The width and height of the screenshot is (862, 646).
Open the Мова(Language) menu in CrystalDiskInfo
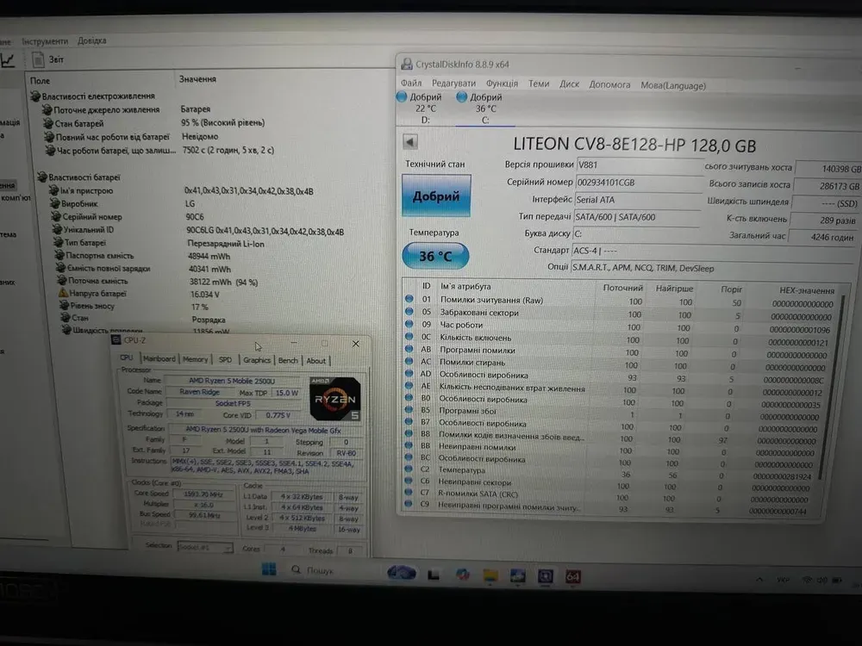[672, 85]
